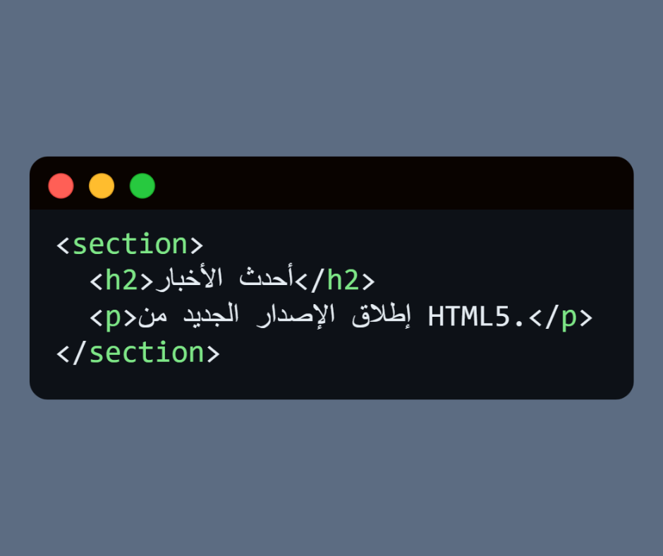Click the closing /p tag letter
This screenshot has width=663, height=556.
[568, 318]
